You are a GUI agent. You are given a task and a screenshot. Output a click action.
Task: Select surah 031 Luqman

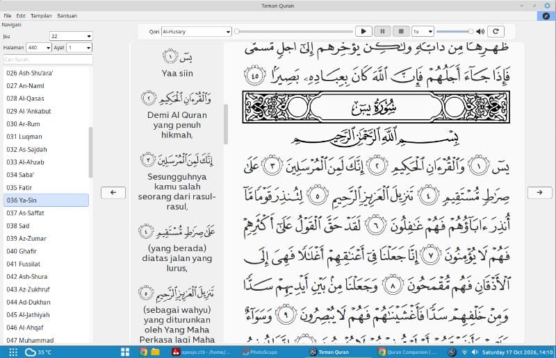(46, 137)
